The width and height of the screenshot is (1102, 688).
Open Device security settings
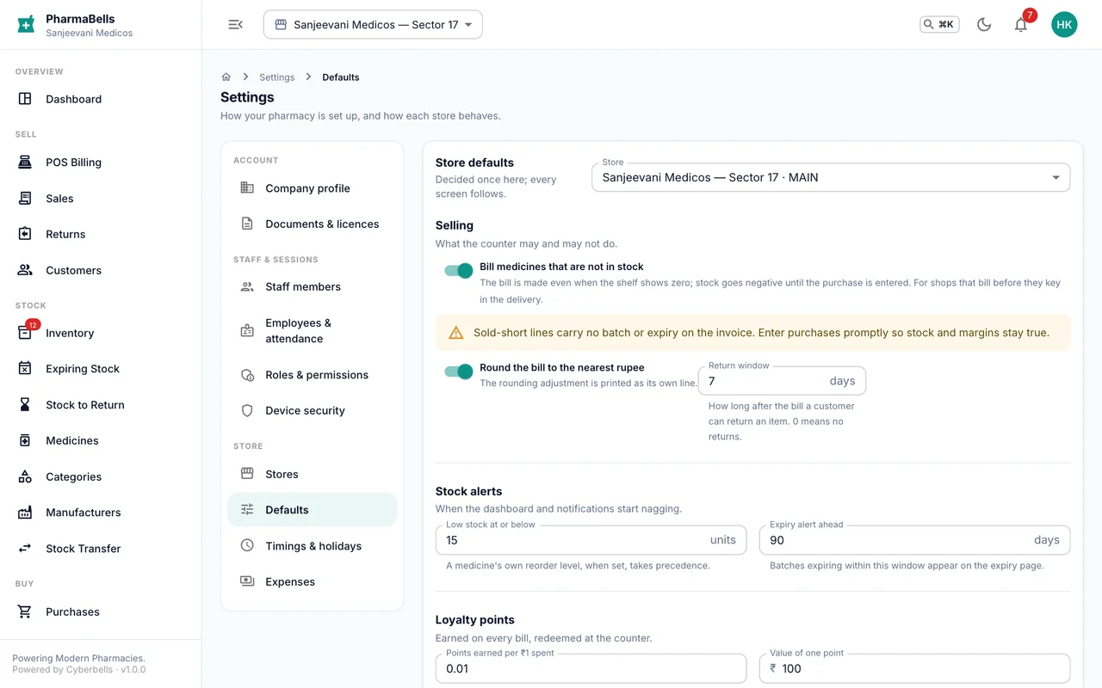[313, 410]
